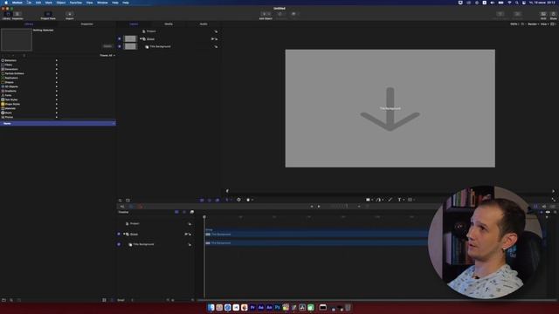The image size is (559, 314).
Task: Open the Theme: All dropdown
Action: [x=107, y=56]
